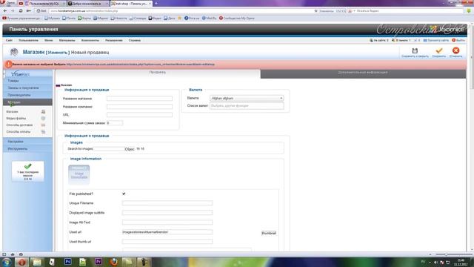Open Сайт menu in Joomla menu bar
The width and height of the screenshot is (474, 267).
(9, 40)
